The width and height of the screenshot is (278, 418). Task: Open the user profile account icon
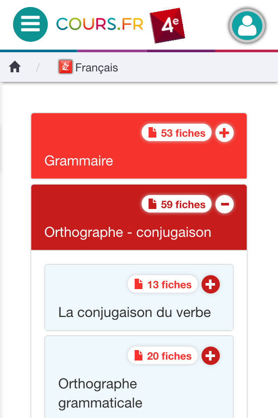[x=247, y=26]
